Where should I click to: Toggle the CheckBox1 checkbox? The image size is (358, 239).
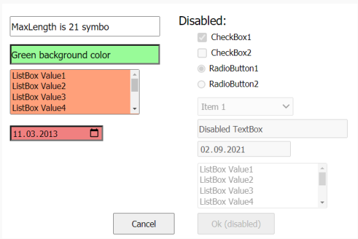(202, 37)
